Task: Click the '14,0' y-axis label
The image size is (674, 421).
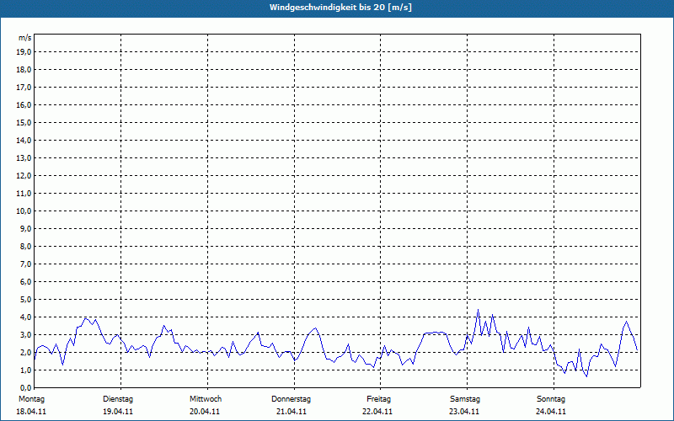Action: pos(24,140)
